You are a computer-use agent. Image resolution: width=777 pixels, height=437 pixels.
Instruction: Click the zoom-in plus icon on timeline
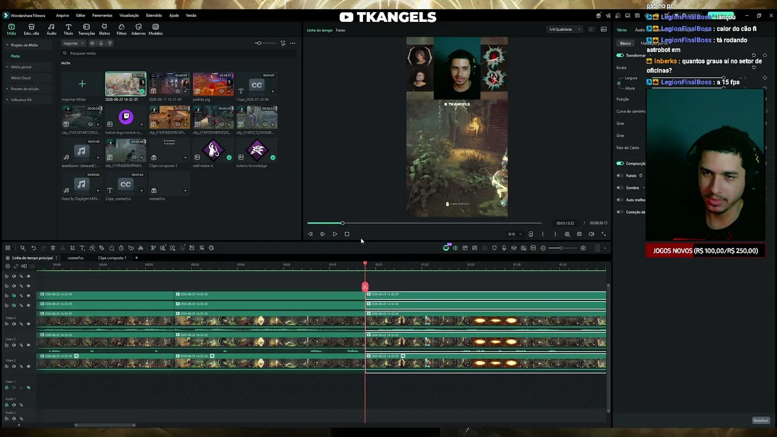pyautogui.click(x=583, y=248)
